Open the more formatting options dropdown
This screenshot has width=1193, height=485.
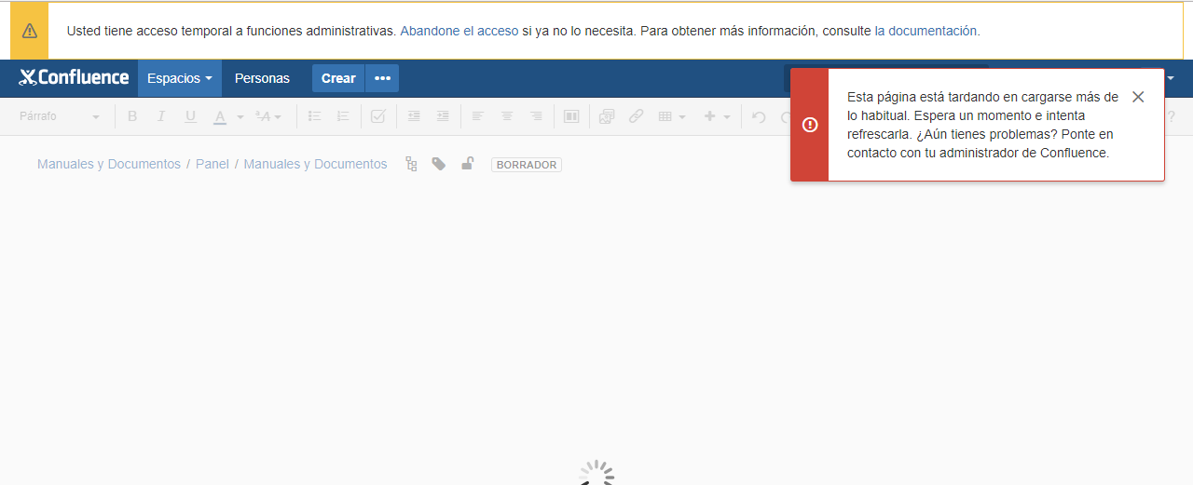click(268, 116)
